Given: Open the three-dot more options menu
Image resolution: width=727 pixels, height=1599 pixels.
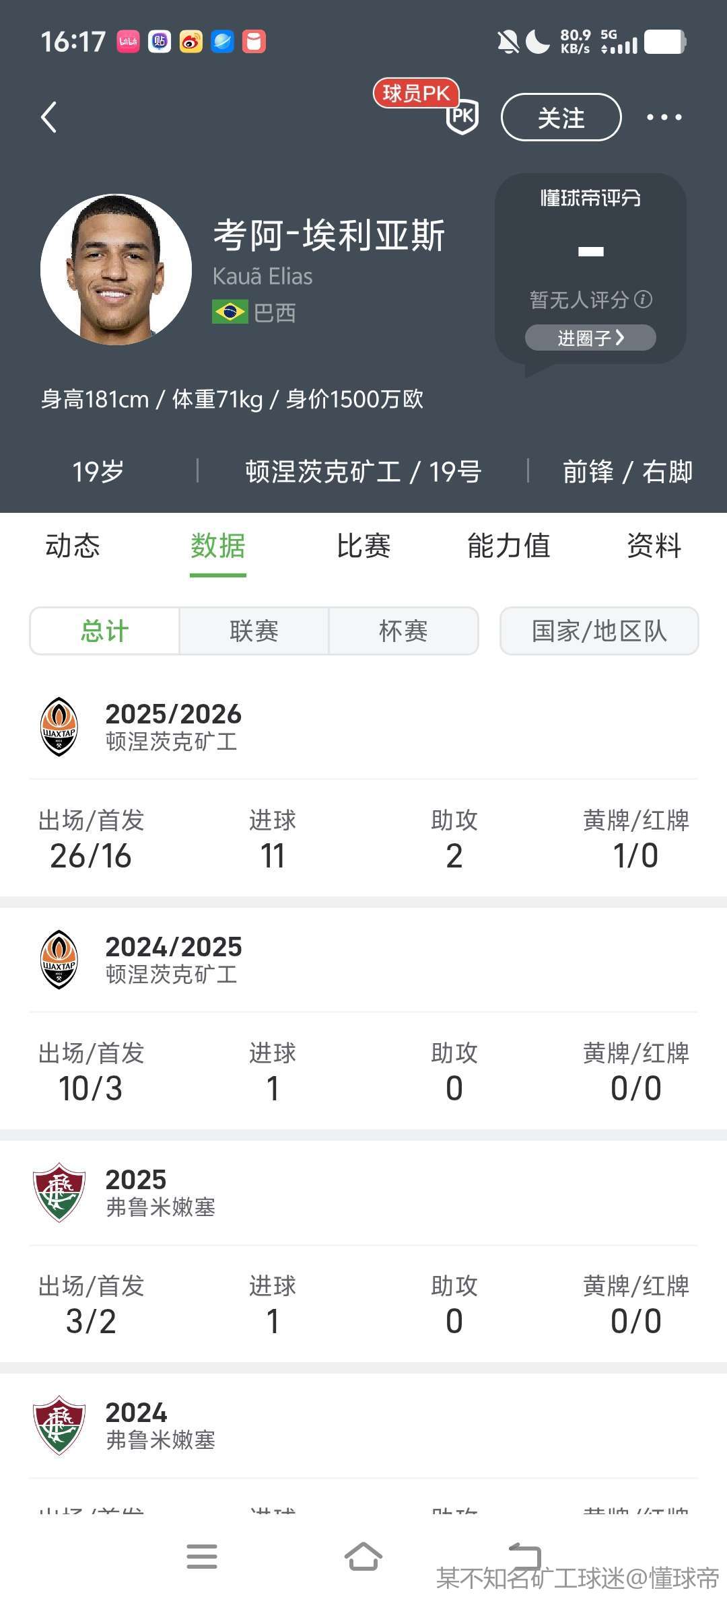Looking at the screenshot, I should [x=664, y=118].
